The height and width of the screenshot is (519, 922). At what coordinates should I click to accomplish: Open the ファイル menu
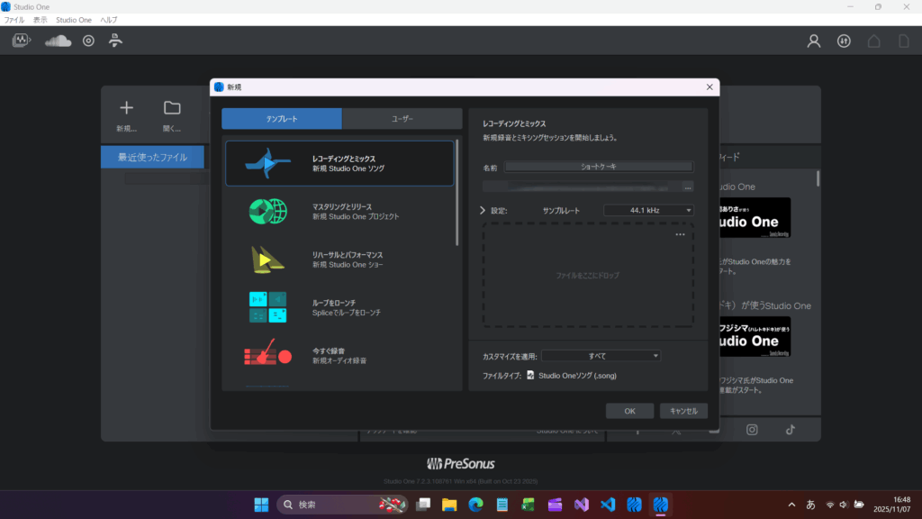[14, 19]
